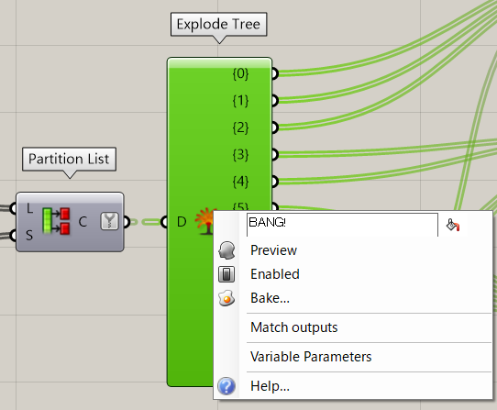Click the Preview head icon

click(x=226, y=250)
